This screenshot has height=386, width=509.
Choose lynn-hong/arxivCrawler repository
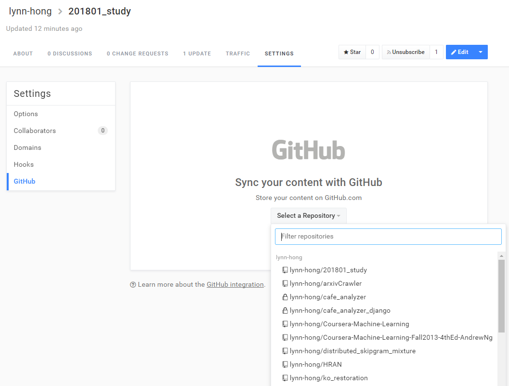326,284
